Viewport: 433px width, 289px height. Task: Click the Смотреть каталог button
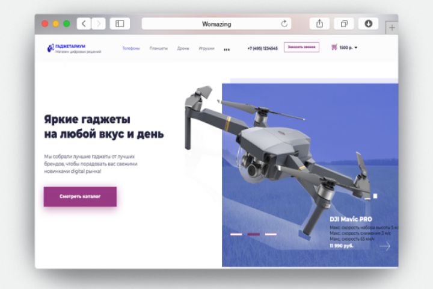(x=80, y=197)
